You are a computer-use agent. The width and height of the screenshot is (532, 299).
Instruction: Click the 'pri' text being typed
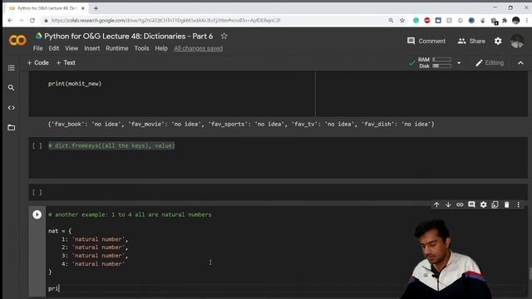(x=53, y=288)
